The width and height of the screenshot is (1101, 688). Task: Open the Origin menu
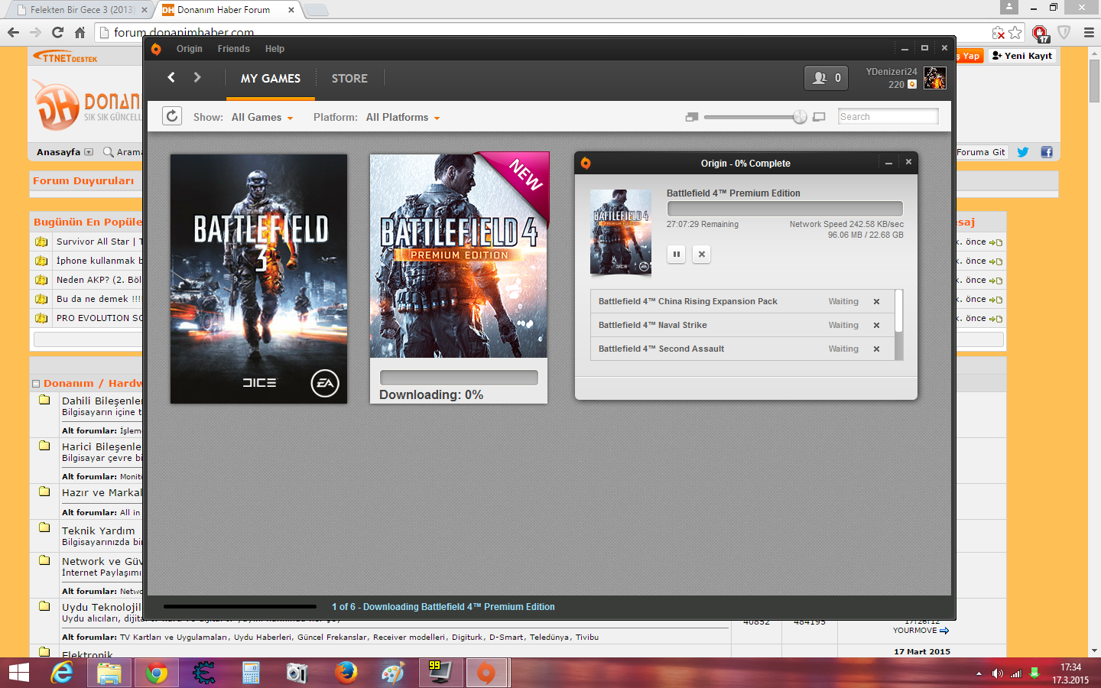click(x=190, y=49)
